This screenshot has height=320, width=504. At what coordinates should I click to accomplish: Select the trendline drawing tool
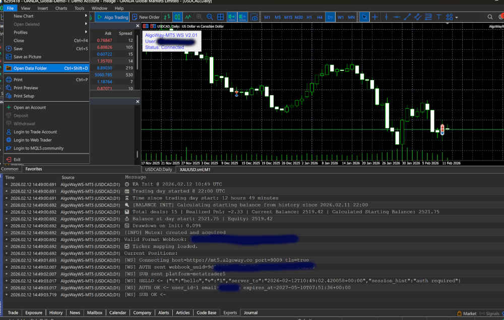pyautogui.click(x=407, y=17)
